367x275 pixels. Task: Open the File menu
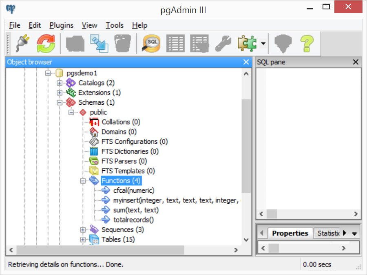pyautogui.click(x=15, y=25)
